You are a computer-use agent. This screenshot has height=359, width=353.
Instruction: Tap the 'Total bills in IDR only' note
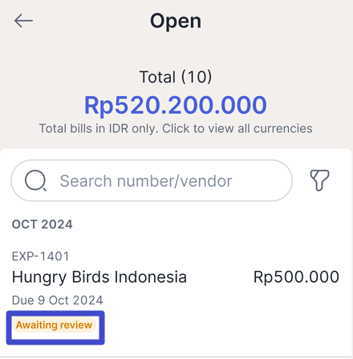(99, 128)
